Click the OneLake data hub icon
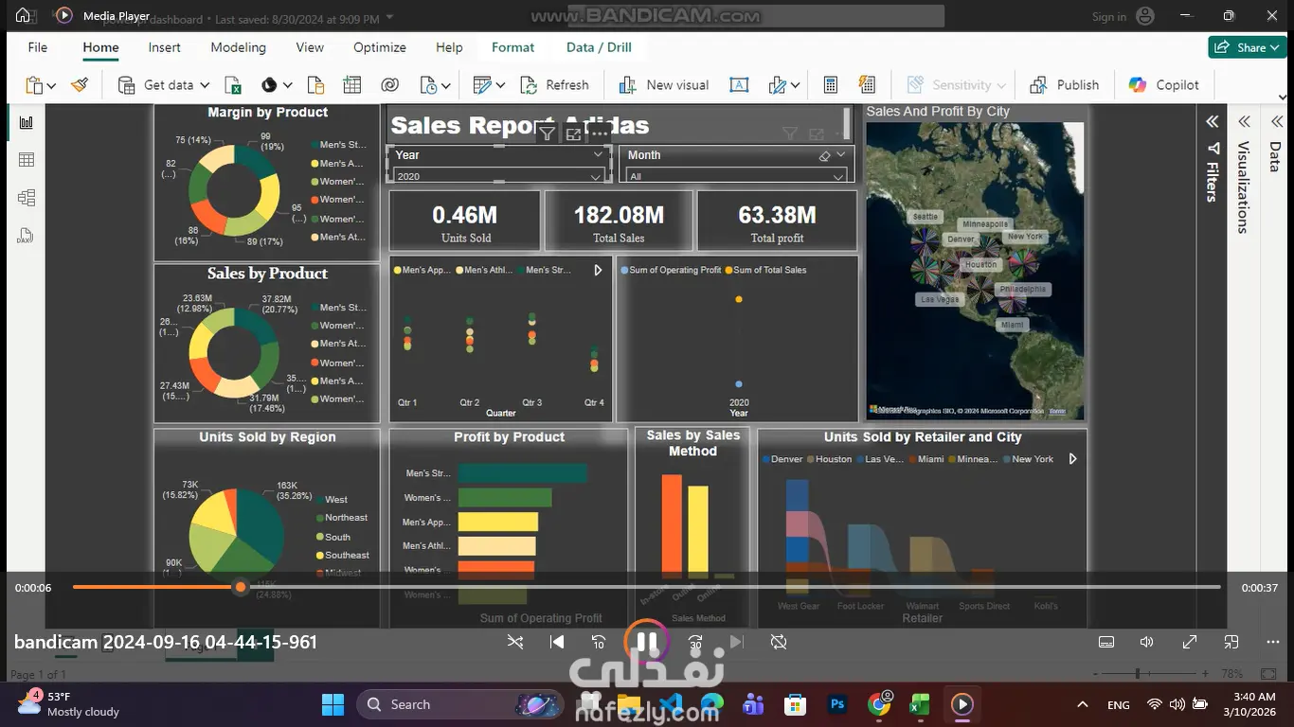The image size is (1294, 727). coord(269,85)
